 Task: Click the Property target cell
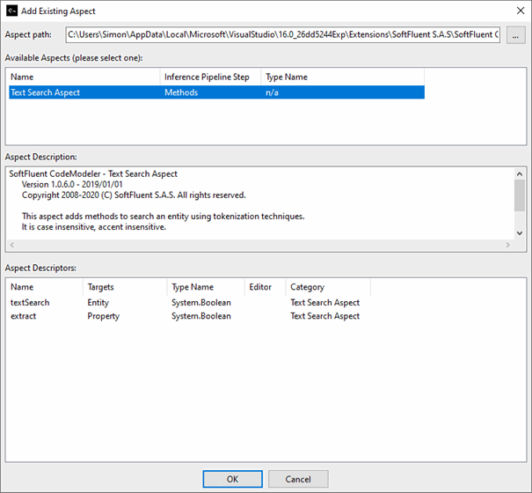(104, 316)
